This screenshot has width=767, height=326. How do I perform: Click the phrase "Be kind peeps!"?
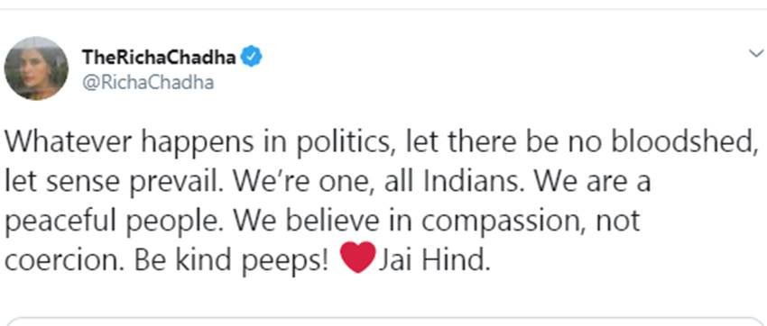click(x=231, y=261)
